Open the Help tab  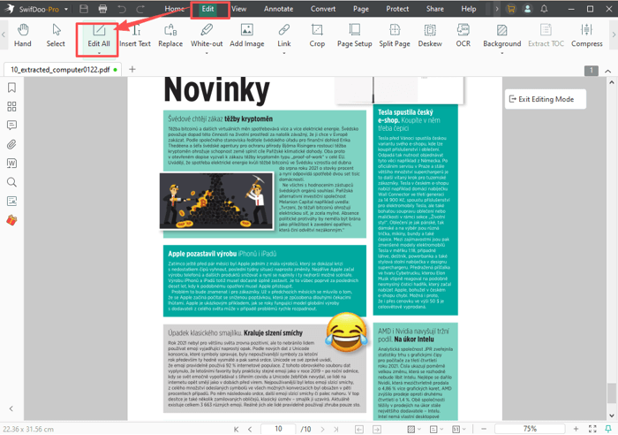coord(469,9)
